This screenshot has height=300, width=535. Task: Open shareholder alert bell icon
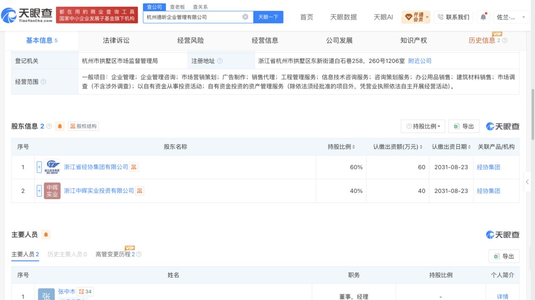point(59,126)
